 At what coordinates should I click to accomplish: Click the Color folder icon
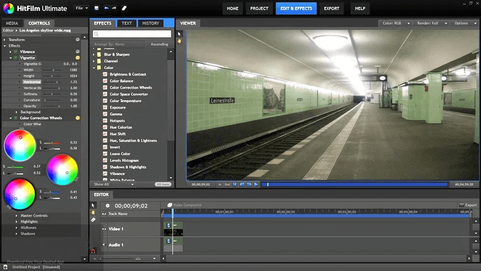[x=99, y=67]
